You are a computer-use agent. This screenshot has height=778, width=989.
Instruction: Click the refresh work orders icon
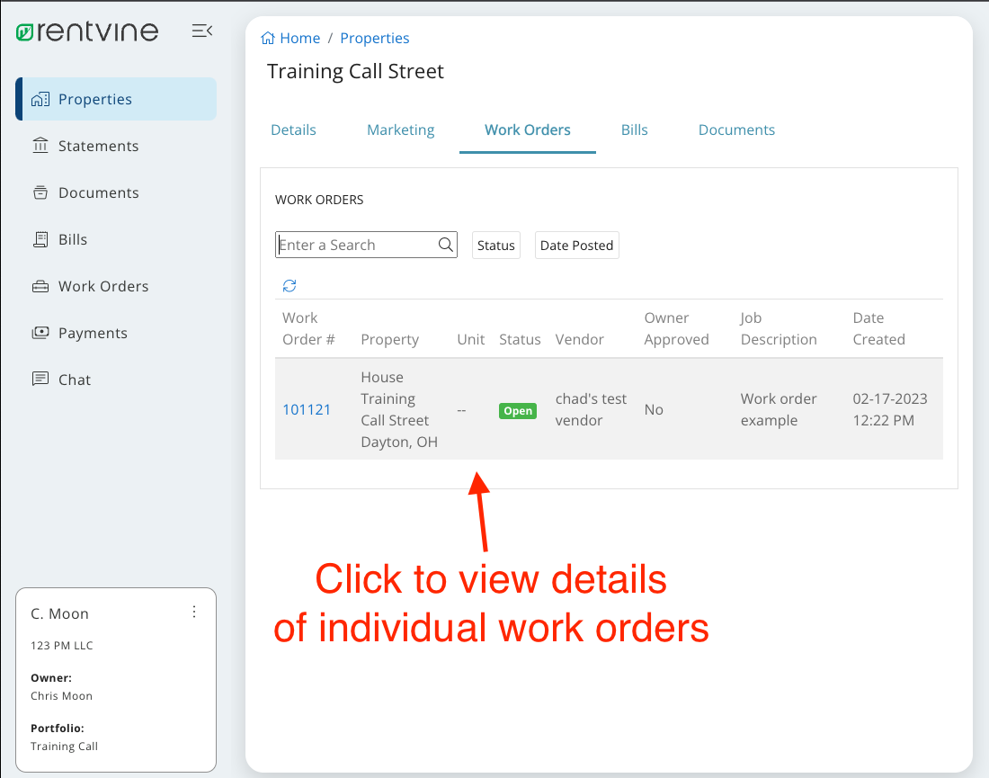290,286
